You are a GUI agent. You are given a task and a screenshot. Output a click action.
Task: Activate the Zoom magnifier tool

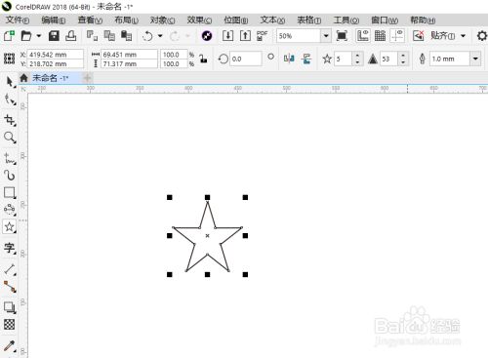tap(10, 138)
